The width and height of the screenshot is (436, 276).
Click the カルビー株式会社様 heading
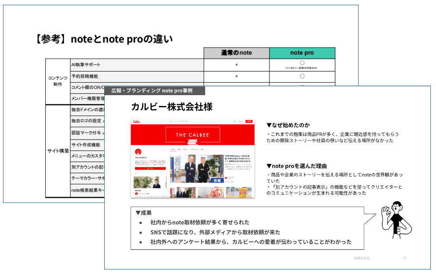click(172, 107)
